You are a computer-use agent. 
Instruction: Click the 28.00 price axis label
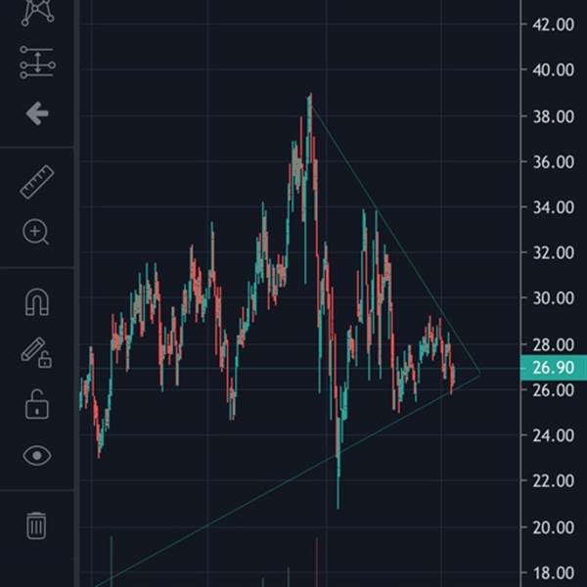click(554, 344)
